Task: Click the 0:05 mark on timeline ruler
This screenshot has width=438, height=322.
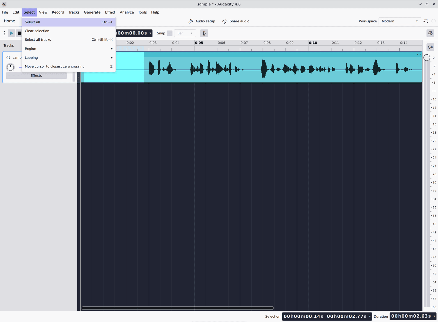Action: click(199, 43)
